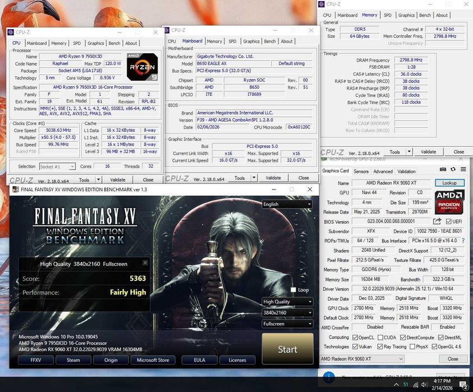
Task: Click network icon in system tray
Action: point(416,385)
